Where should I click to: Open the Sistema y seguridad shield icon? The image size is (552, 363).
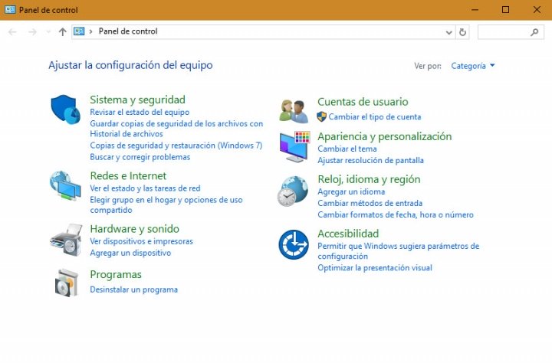pyautogui.click(x=65, y=110)
